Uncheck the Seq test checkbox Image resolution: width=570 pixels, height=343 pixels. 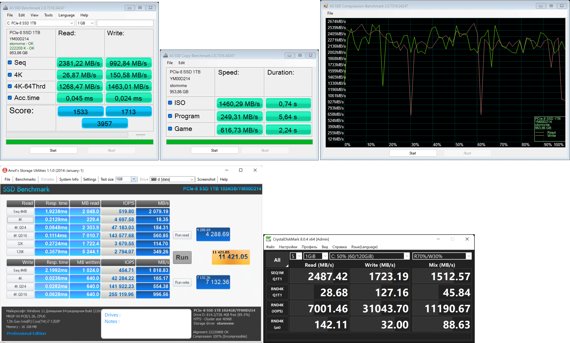click(x=10, y=63)
